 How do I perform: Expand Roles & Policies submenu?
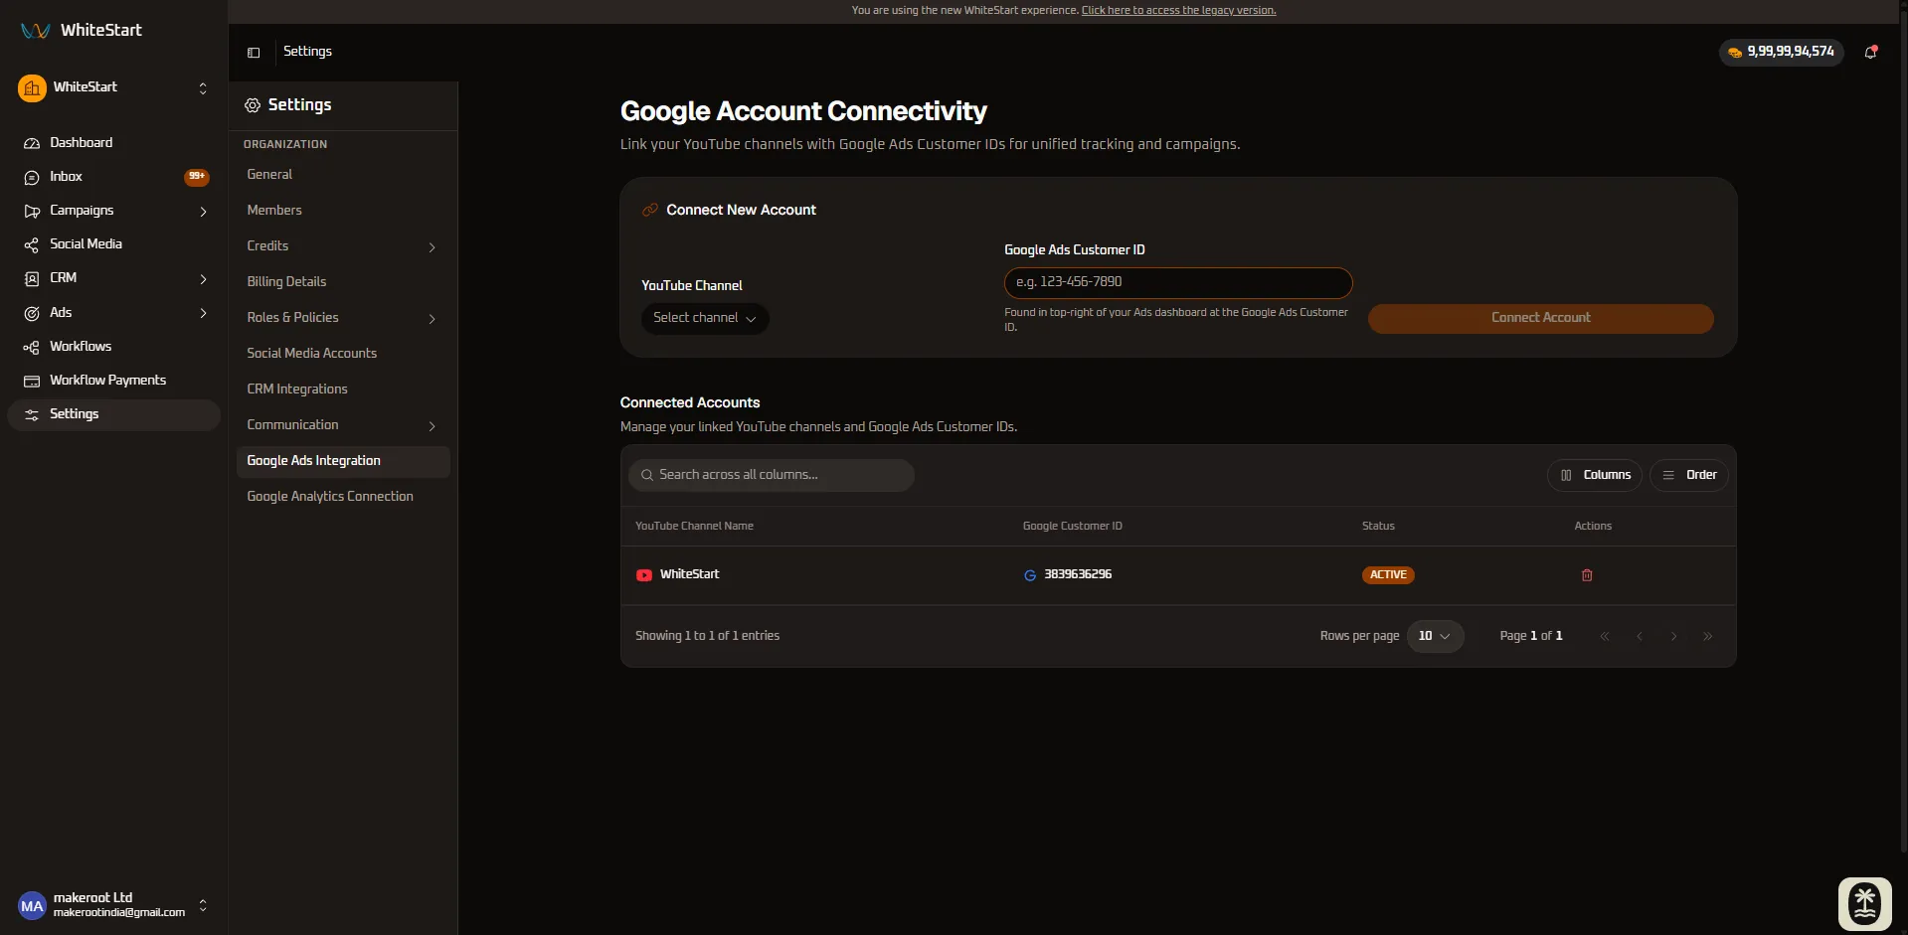tap(432, 319)
